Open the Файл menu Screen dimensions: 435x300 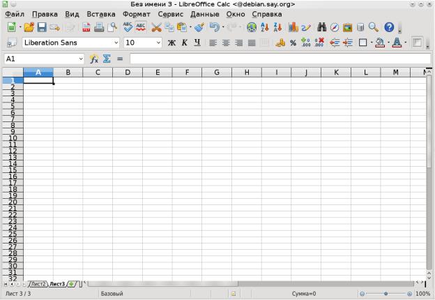click(15, 14)
